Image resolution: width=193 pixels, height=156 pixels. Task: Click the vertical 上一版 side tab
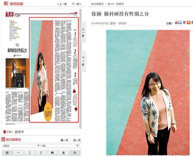coord(84,33)
